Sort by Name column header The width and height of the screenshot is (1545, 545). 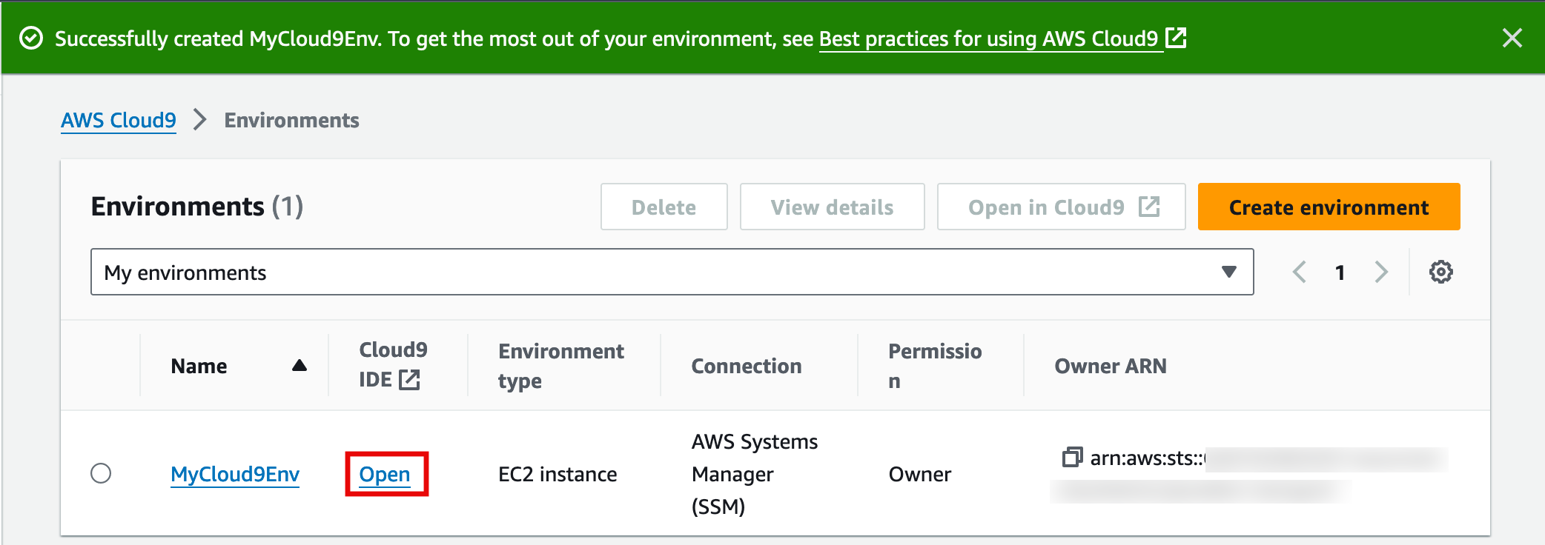[x=199, y=366]
